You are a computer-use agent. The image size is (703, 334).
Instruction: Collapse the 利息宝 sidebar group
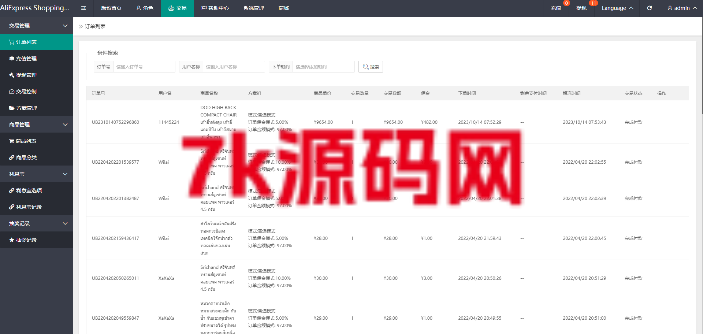[37, 174]
